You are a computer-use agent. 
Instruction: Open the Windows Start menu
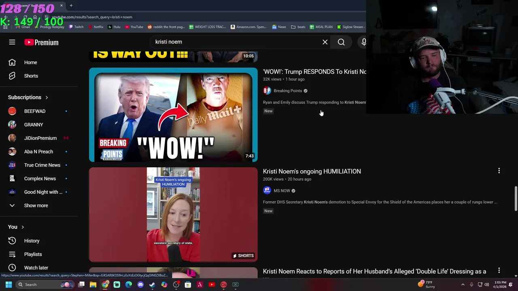(8, 285)
